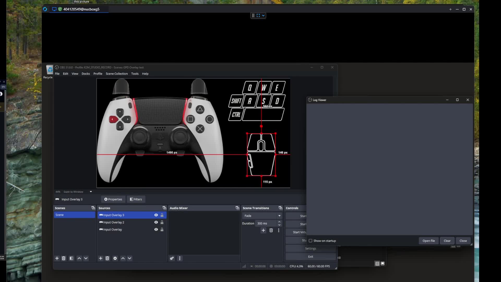Hide the Input Overlay 3 source

tap(156, 215)
